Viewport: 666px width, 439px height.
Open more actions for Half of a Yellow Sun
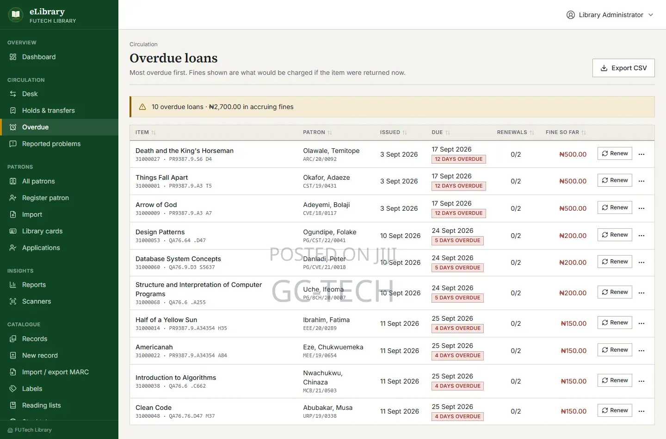641,323
